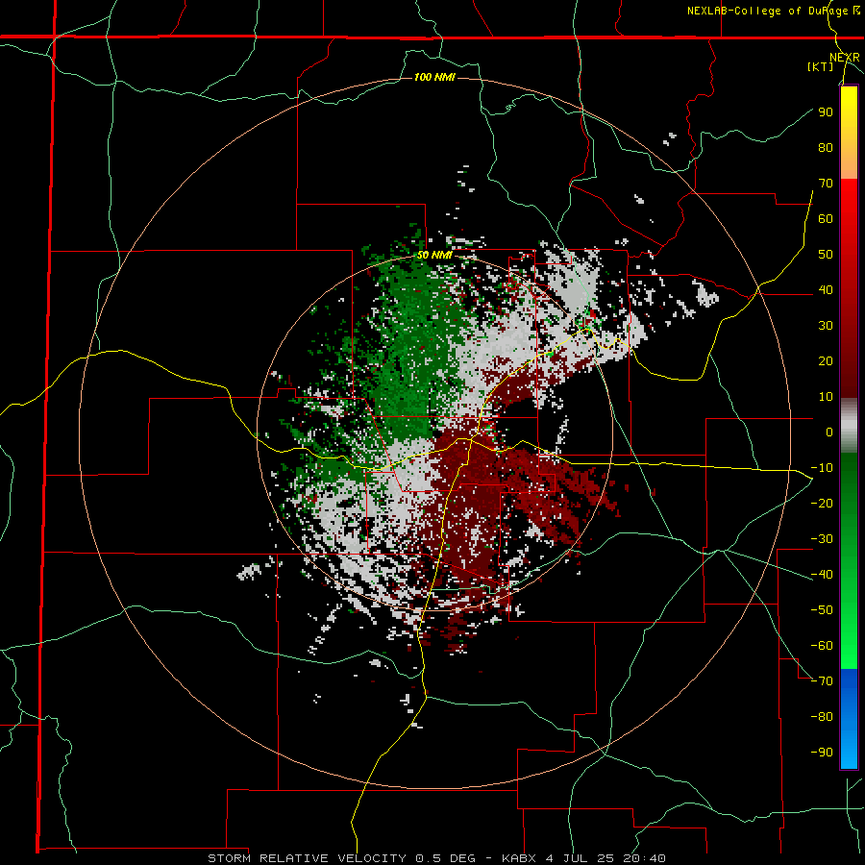Click the 0.5 DEG elevation text
This screenshot has width=865, height=865.
point(447,858)
